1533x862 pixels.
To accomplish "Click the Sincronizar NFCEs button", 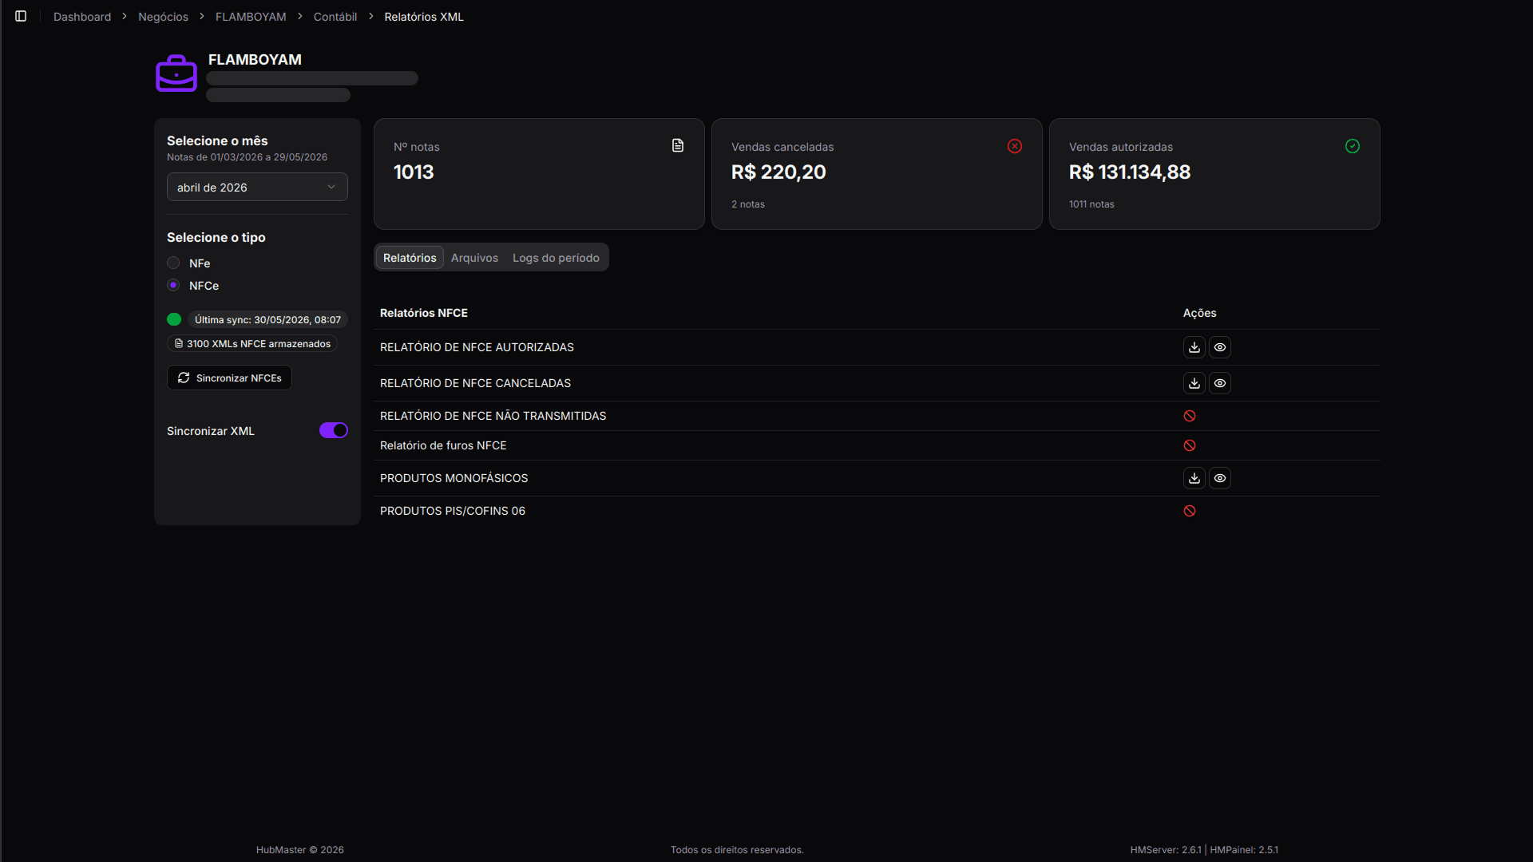I will click(x=229, y=378).
